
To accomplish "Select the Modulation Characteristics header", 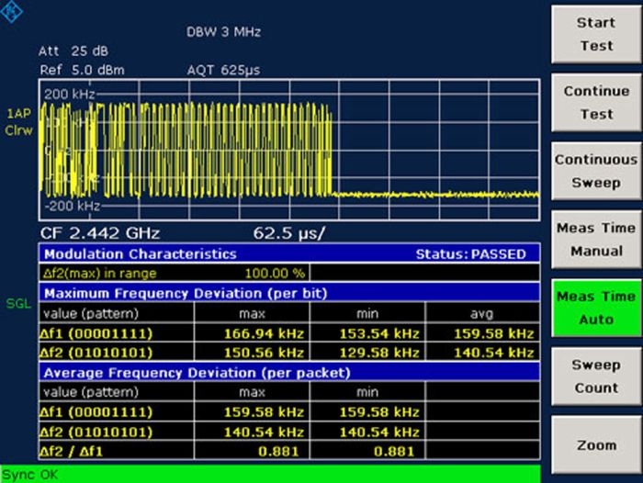I will (x=141, y=254).
